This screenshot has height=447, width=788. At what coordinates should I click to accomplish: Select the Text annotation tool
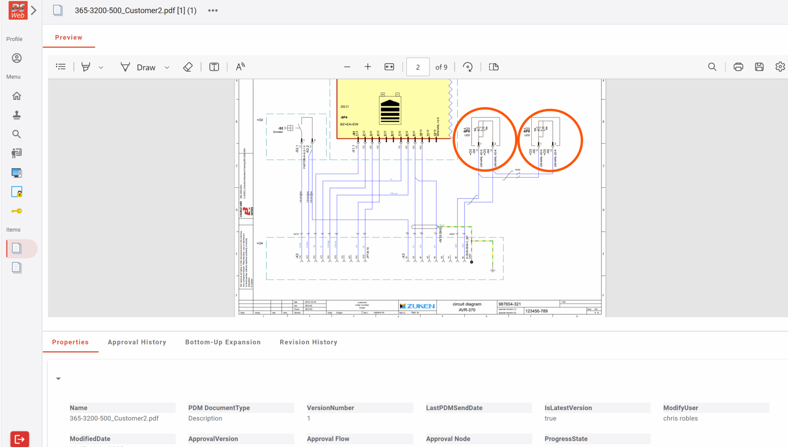pos(214,66)
